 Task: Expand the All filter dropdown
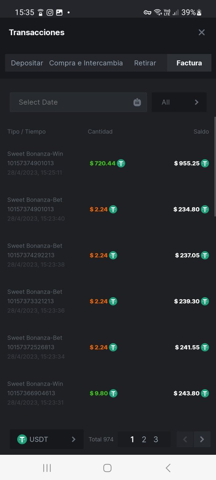coord(179,102)
